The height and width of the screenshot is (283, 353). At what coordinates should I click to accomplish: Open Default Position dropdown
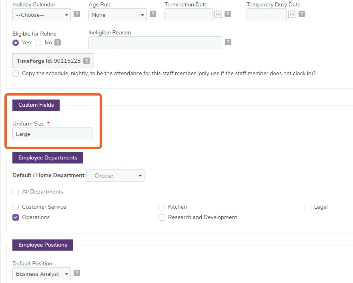pyautogui.click(x=42, y=274)
